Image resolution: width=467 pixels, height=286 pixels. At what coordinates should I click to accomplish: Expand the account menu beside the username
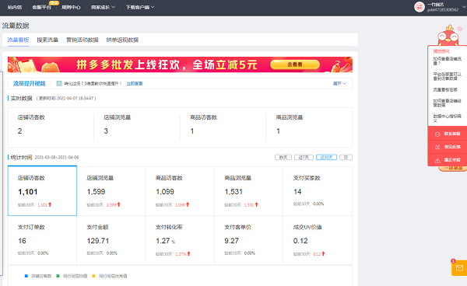coord(465,7)
